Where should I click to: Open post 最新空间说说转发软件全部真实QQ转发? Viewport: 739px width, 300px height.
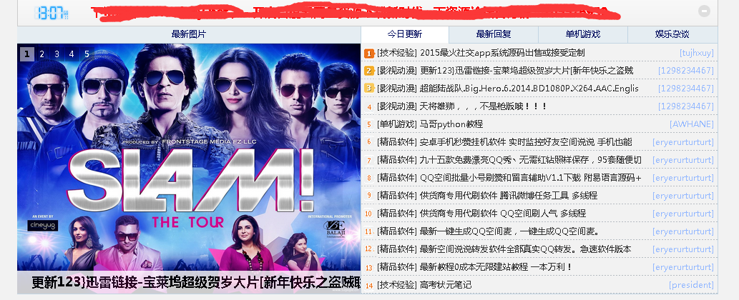click(x=526, y=249)
